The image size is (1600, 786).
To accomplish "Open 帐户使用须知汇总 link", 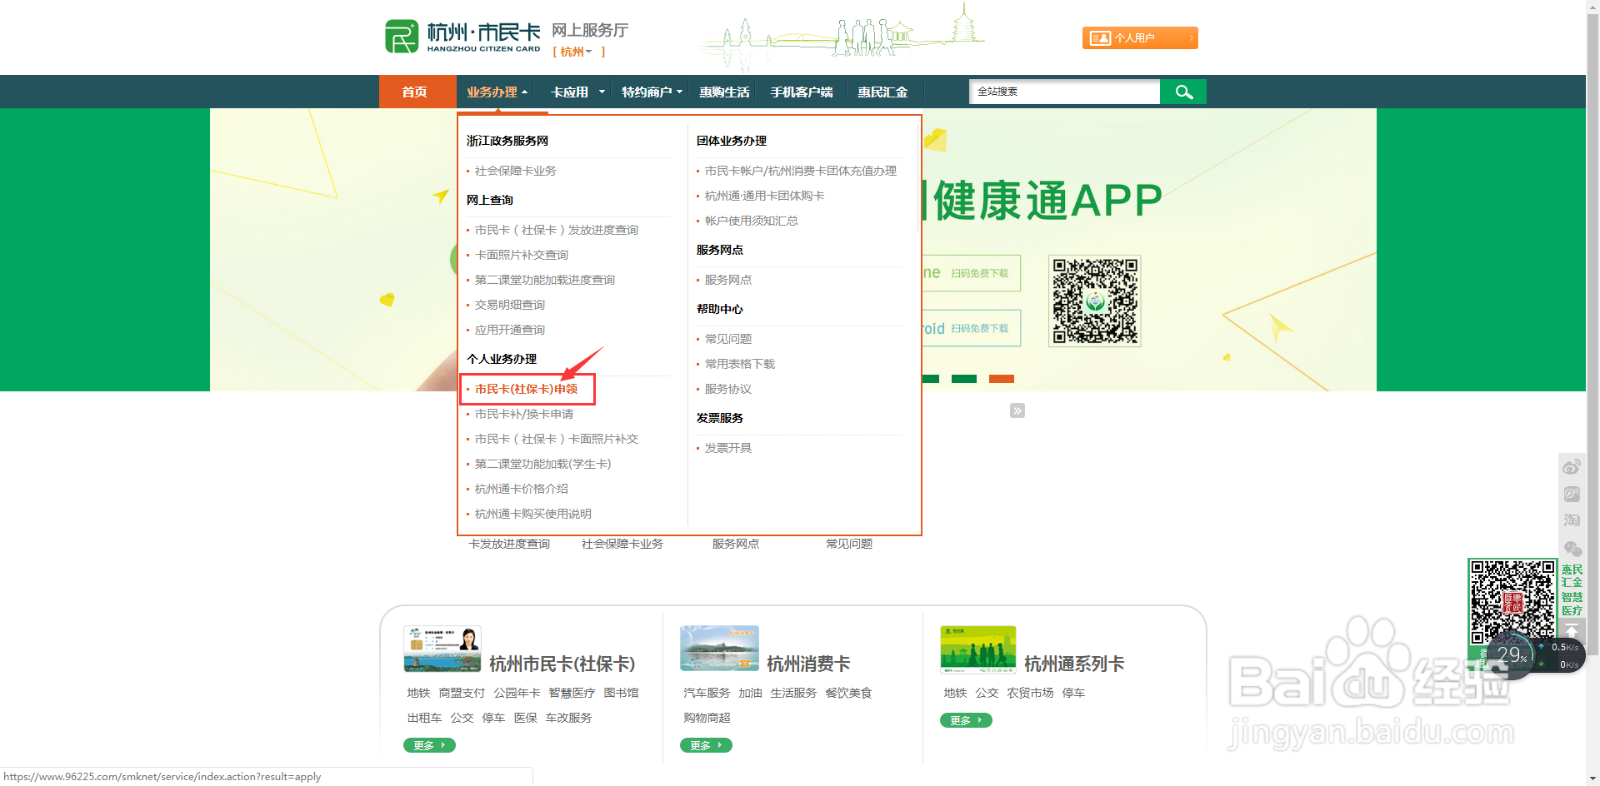I will [752, 221].
